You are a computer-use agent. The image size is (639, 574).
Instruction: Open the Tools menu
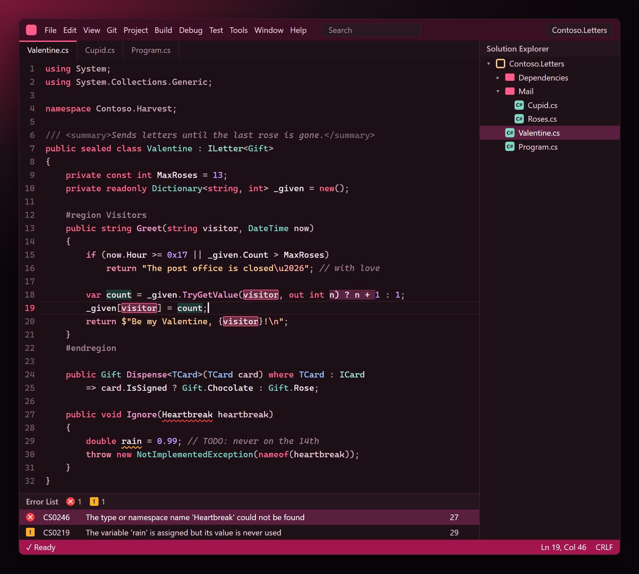pos(238,30)
